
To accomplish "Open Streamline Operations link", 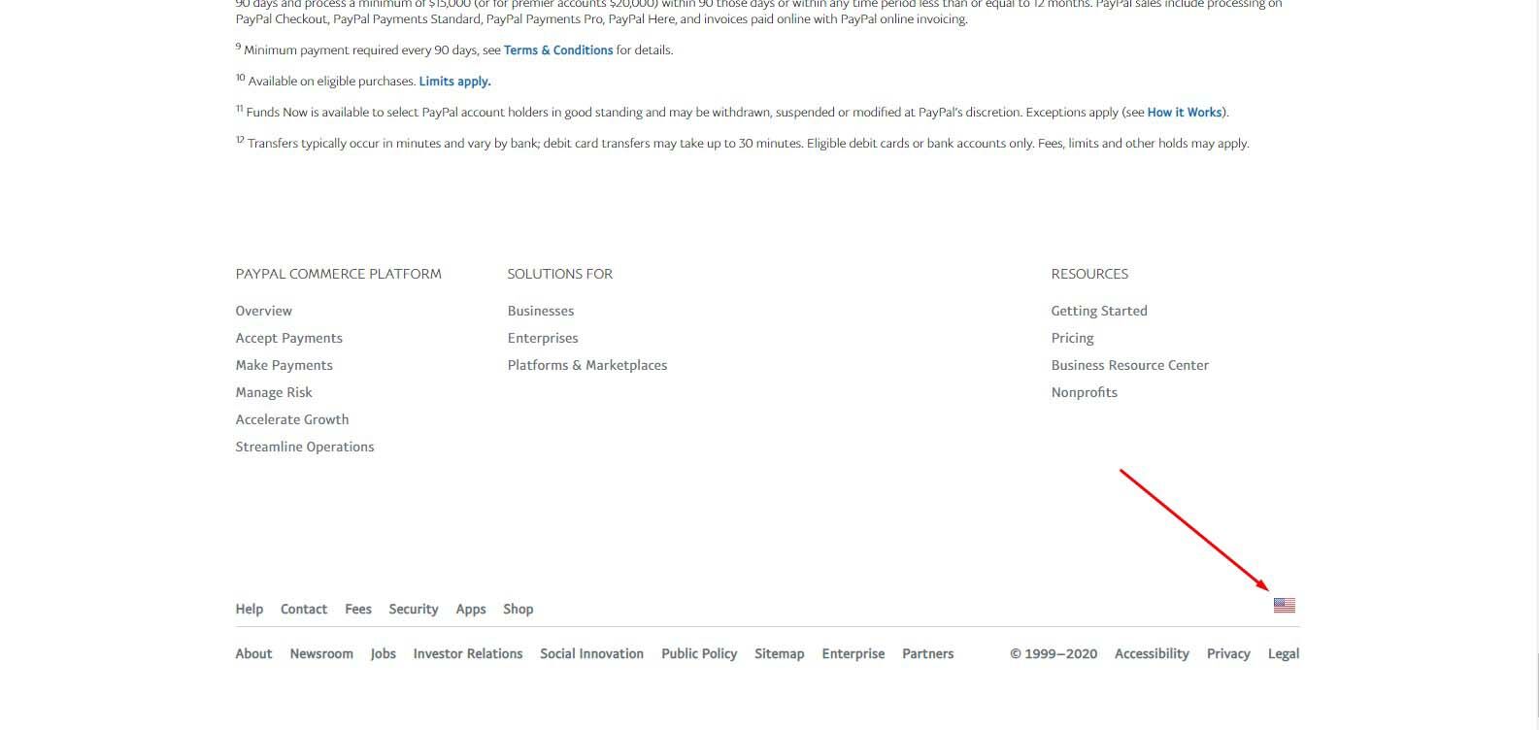I will [305, 447].
